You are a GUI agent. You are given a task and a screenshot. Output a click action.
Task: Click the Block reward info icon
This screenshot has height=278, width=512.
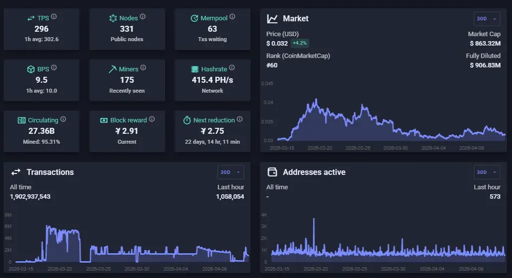point(152,119)
